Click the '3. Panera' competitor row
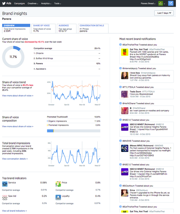180x214 pixels. click(x=67, y=64)
